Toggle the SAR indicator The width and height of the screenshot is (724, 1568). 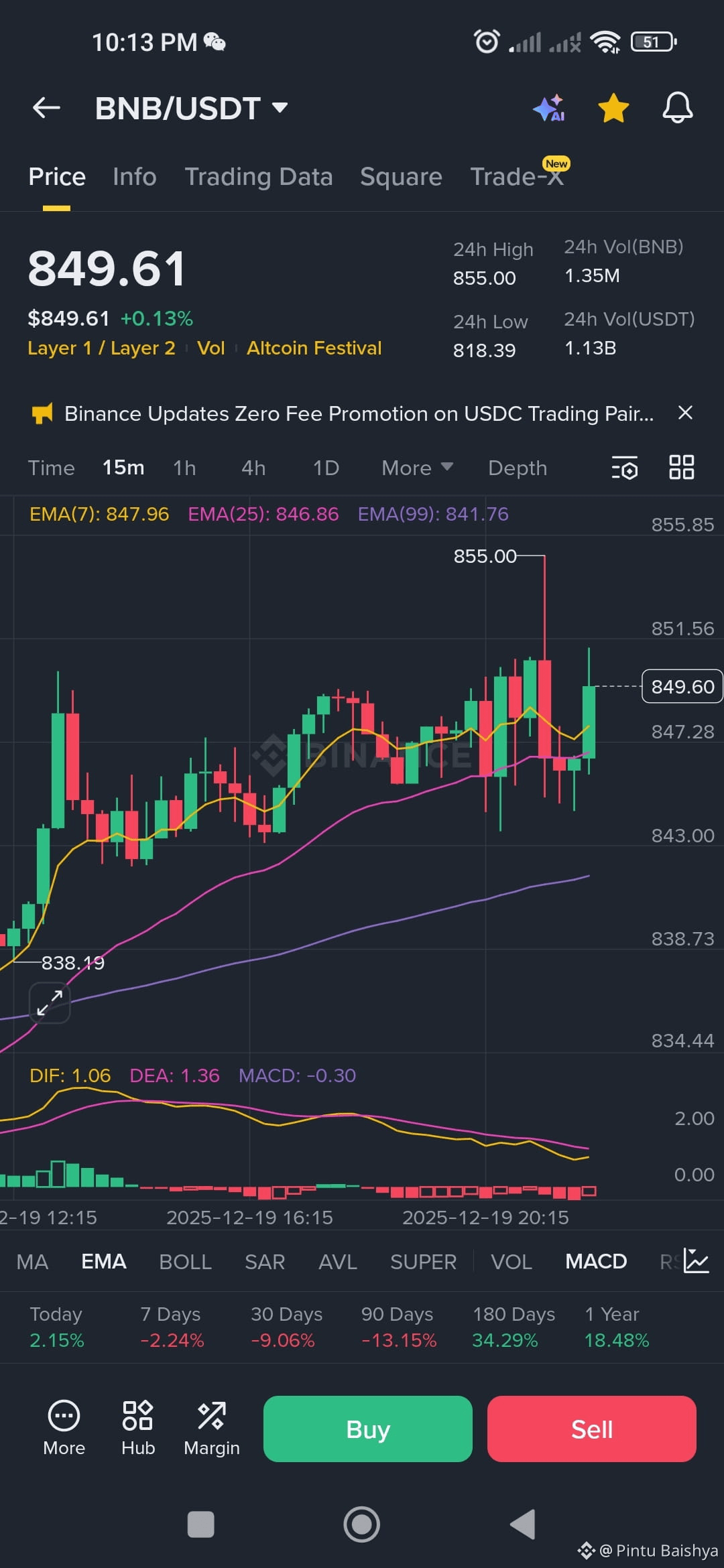pyautogui.click(x=265, y=1262)
